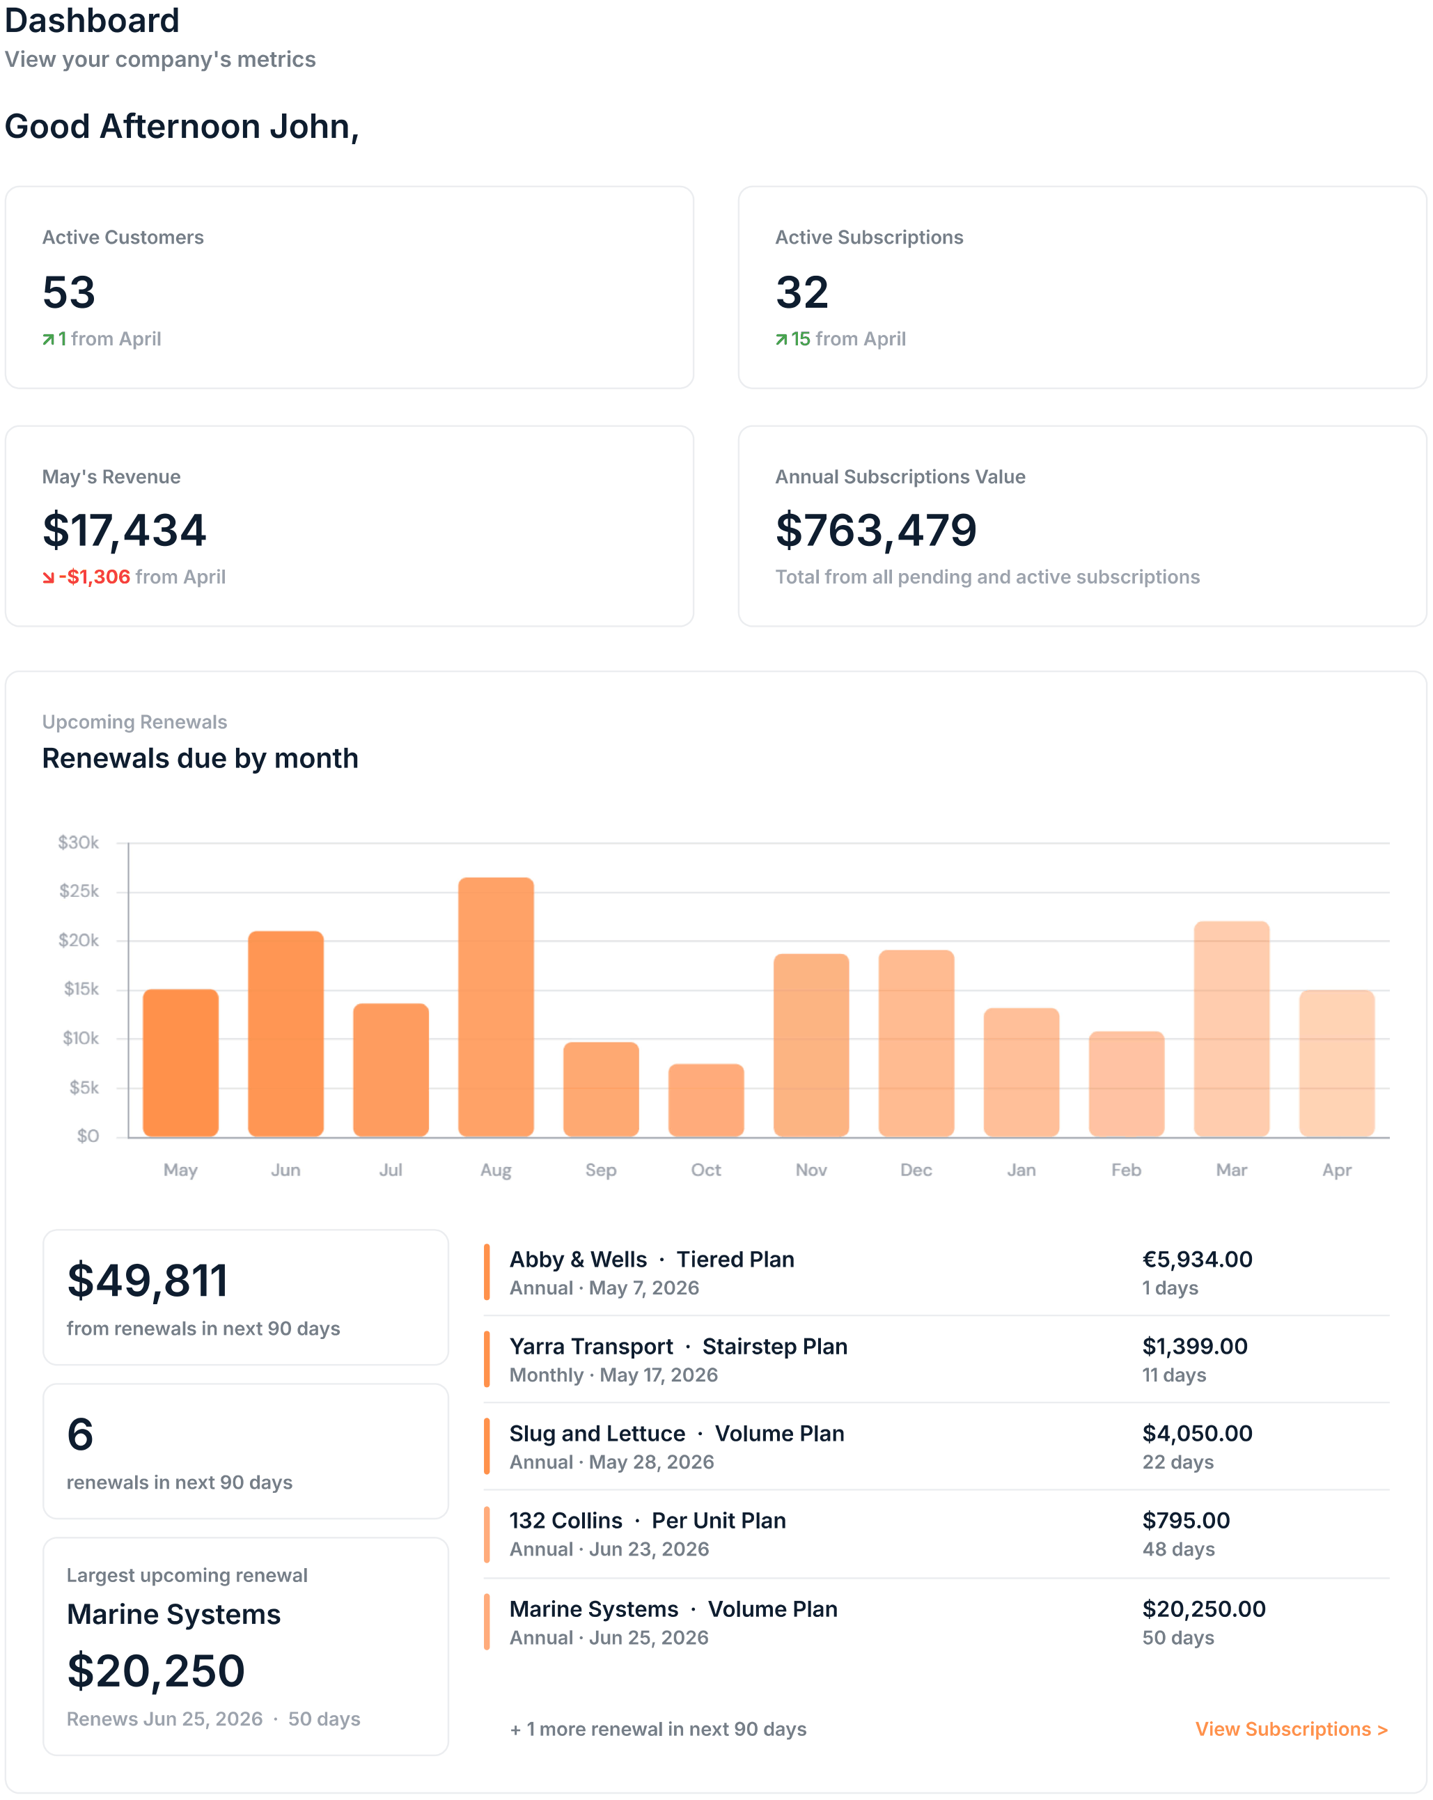1433x1800 pixels.
Task: Select the Jul bar in renewals chart
Action: click(391, 1070)
